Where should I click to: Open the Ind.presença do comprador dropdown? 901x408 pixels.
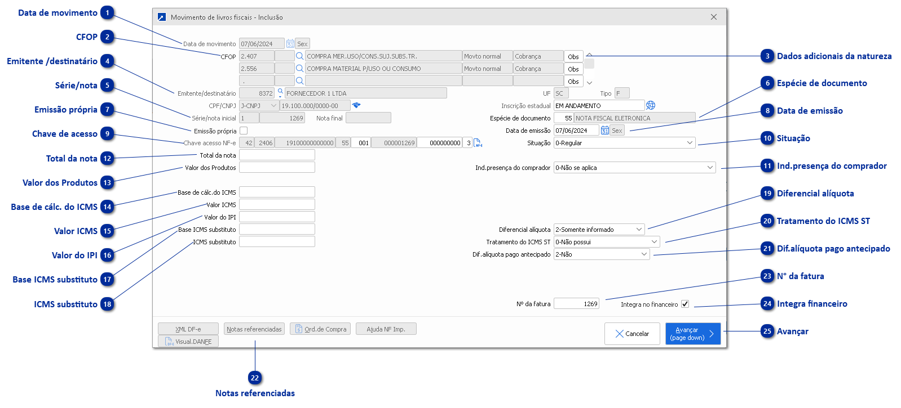[710, 168]
